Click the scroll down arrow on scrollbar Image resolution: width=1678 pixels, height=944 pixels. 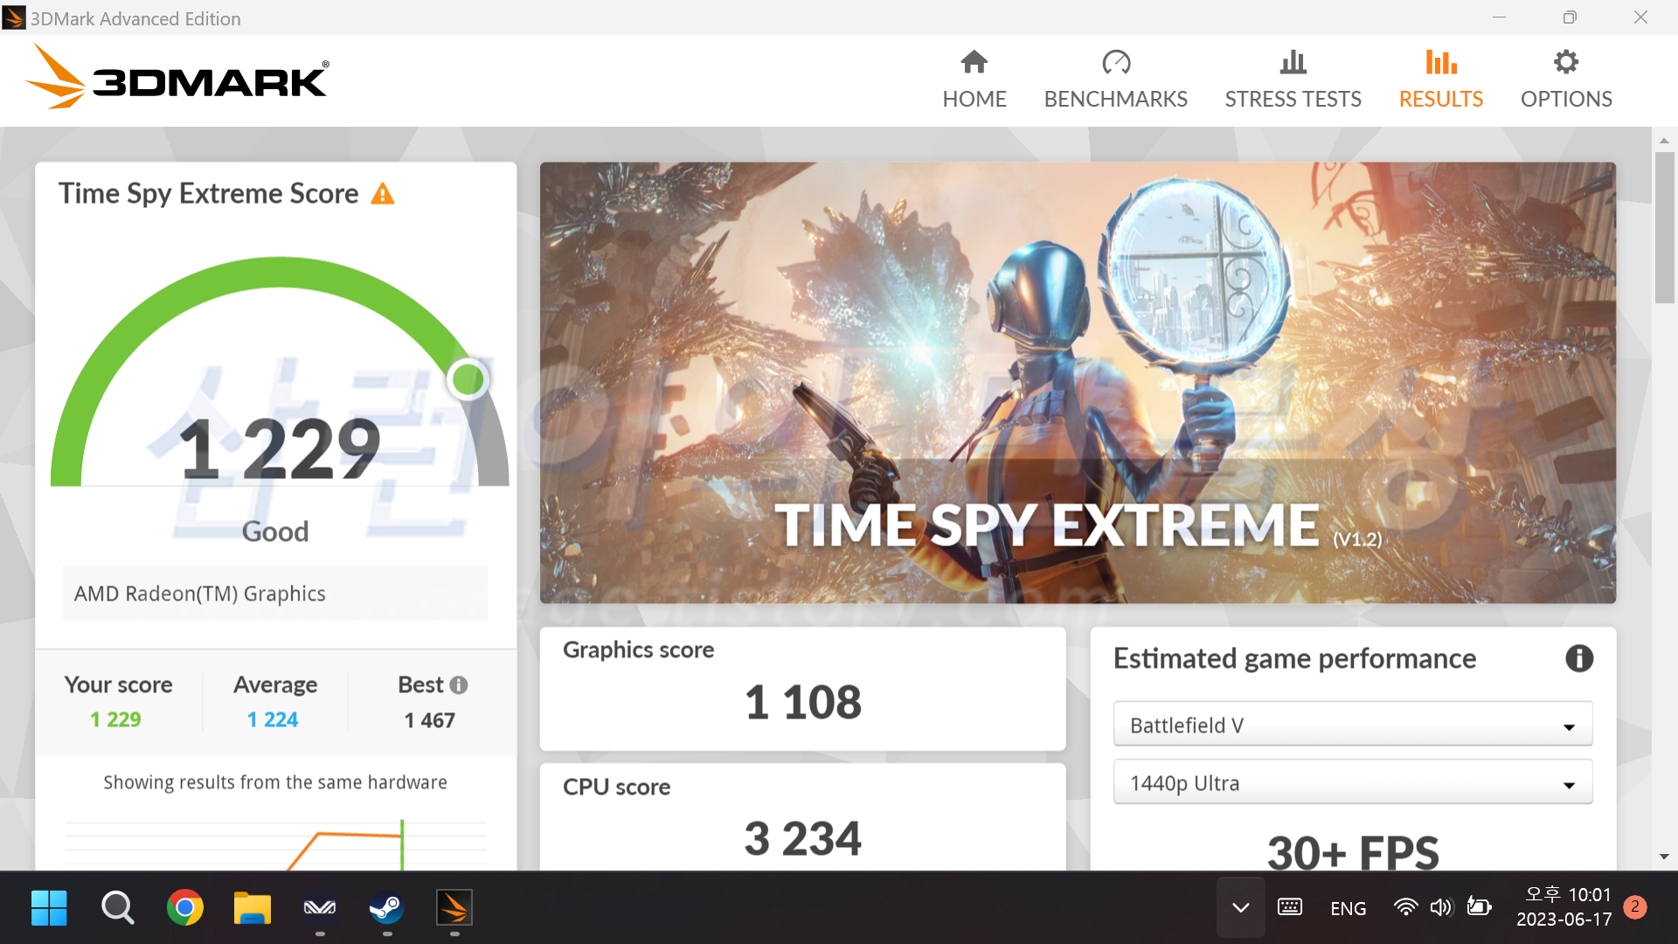click(1664, 857)
